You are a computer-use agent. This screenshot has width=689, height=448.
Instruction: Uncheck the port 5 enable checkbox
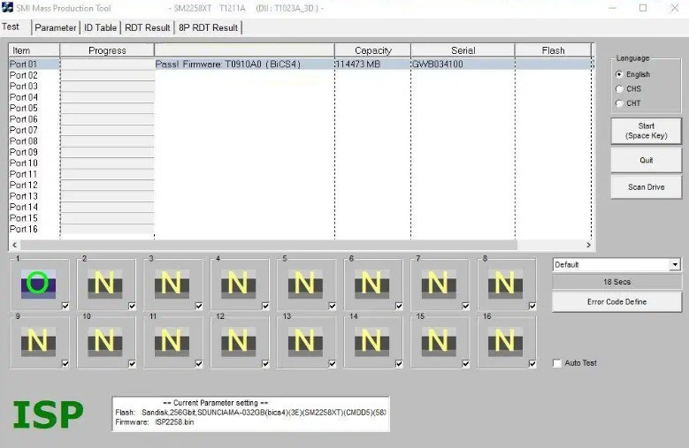click(333, 306)
